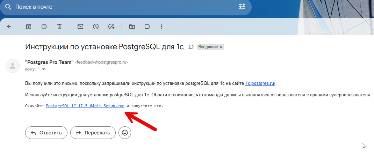Open search filter options icon
This screenshot has width=374, height=155.
(x=242, y=7)
